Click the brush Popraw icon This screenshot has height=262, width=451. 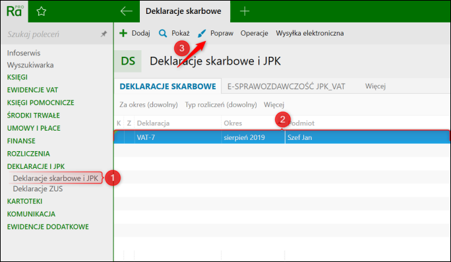(202, 34)
